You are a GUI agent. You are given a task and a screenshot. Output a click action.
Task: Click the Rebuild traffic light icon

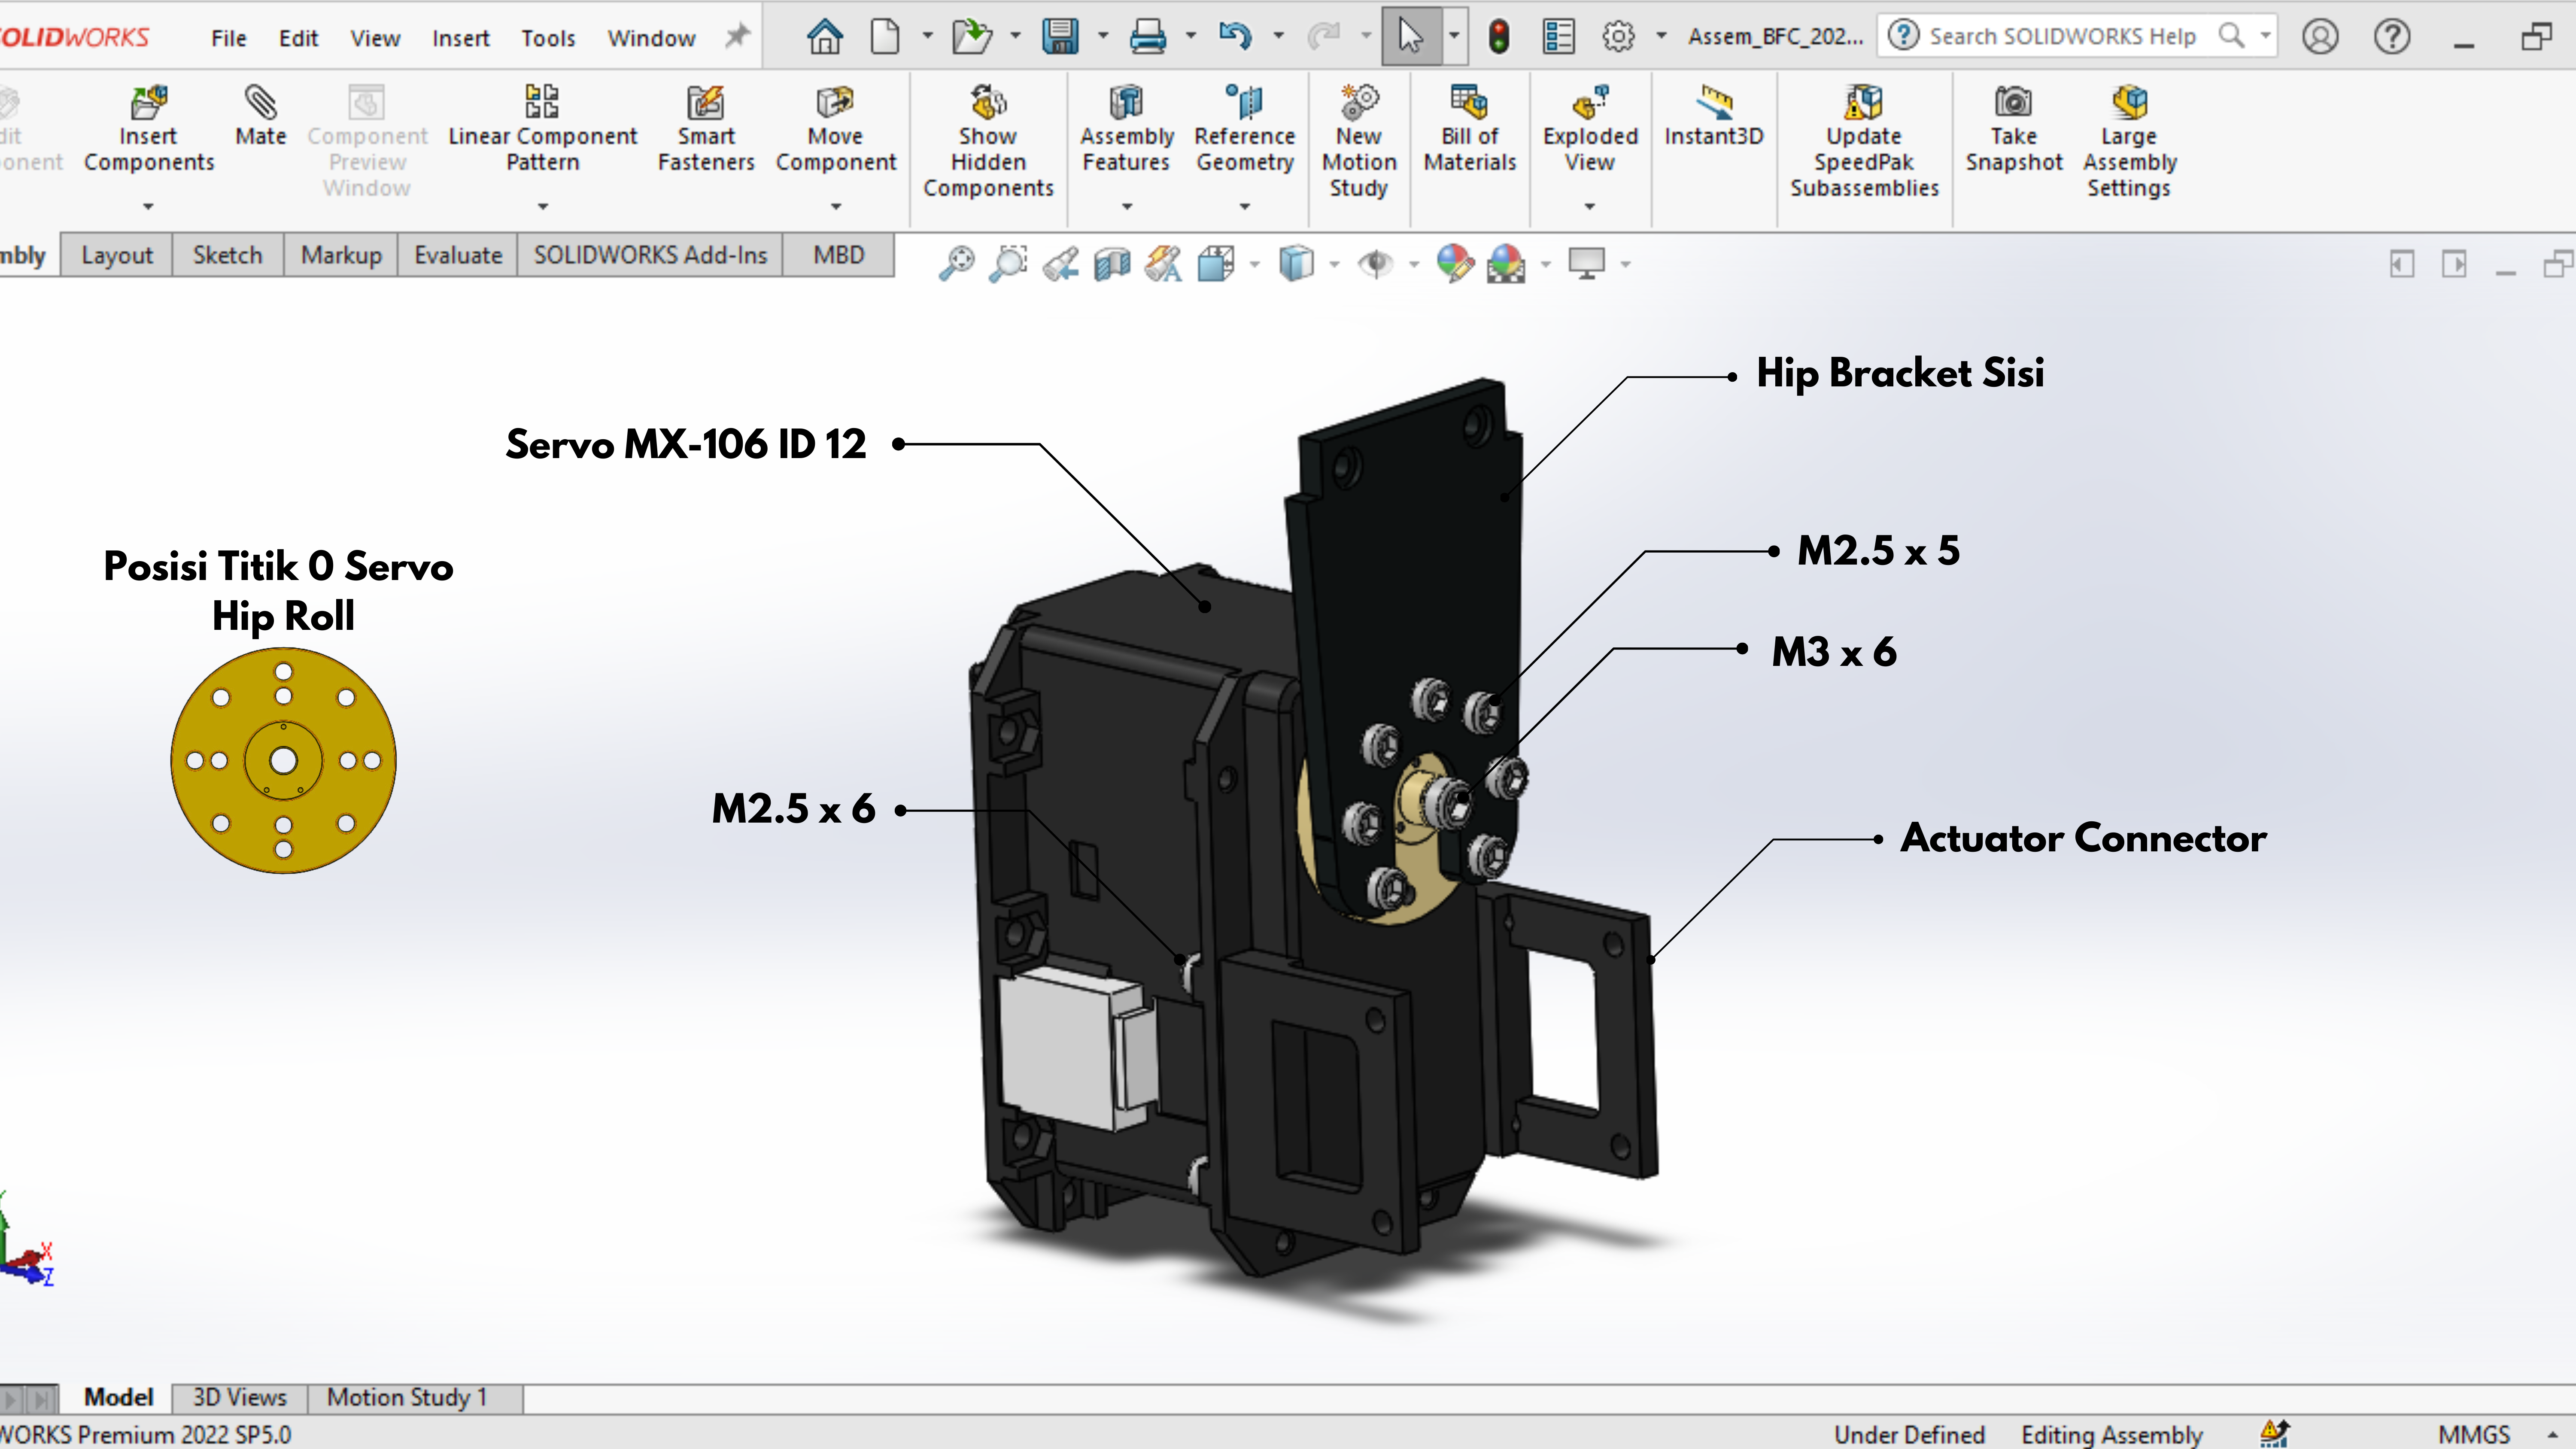(1498, 37)
